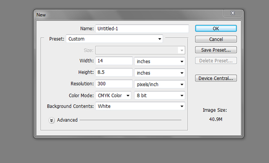Open the Preset dropdown showing Custom
The image size is (269, 163).
114,39
